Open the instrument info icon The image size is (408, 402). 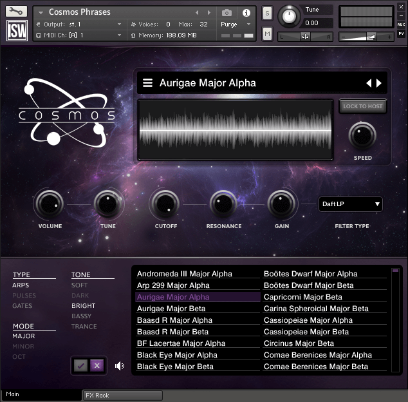[246, 12]
